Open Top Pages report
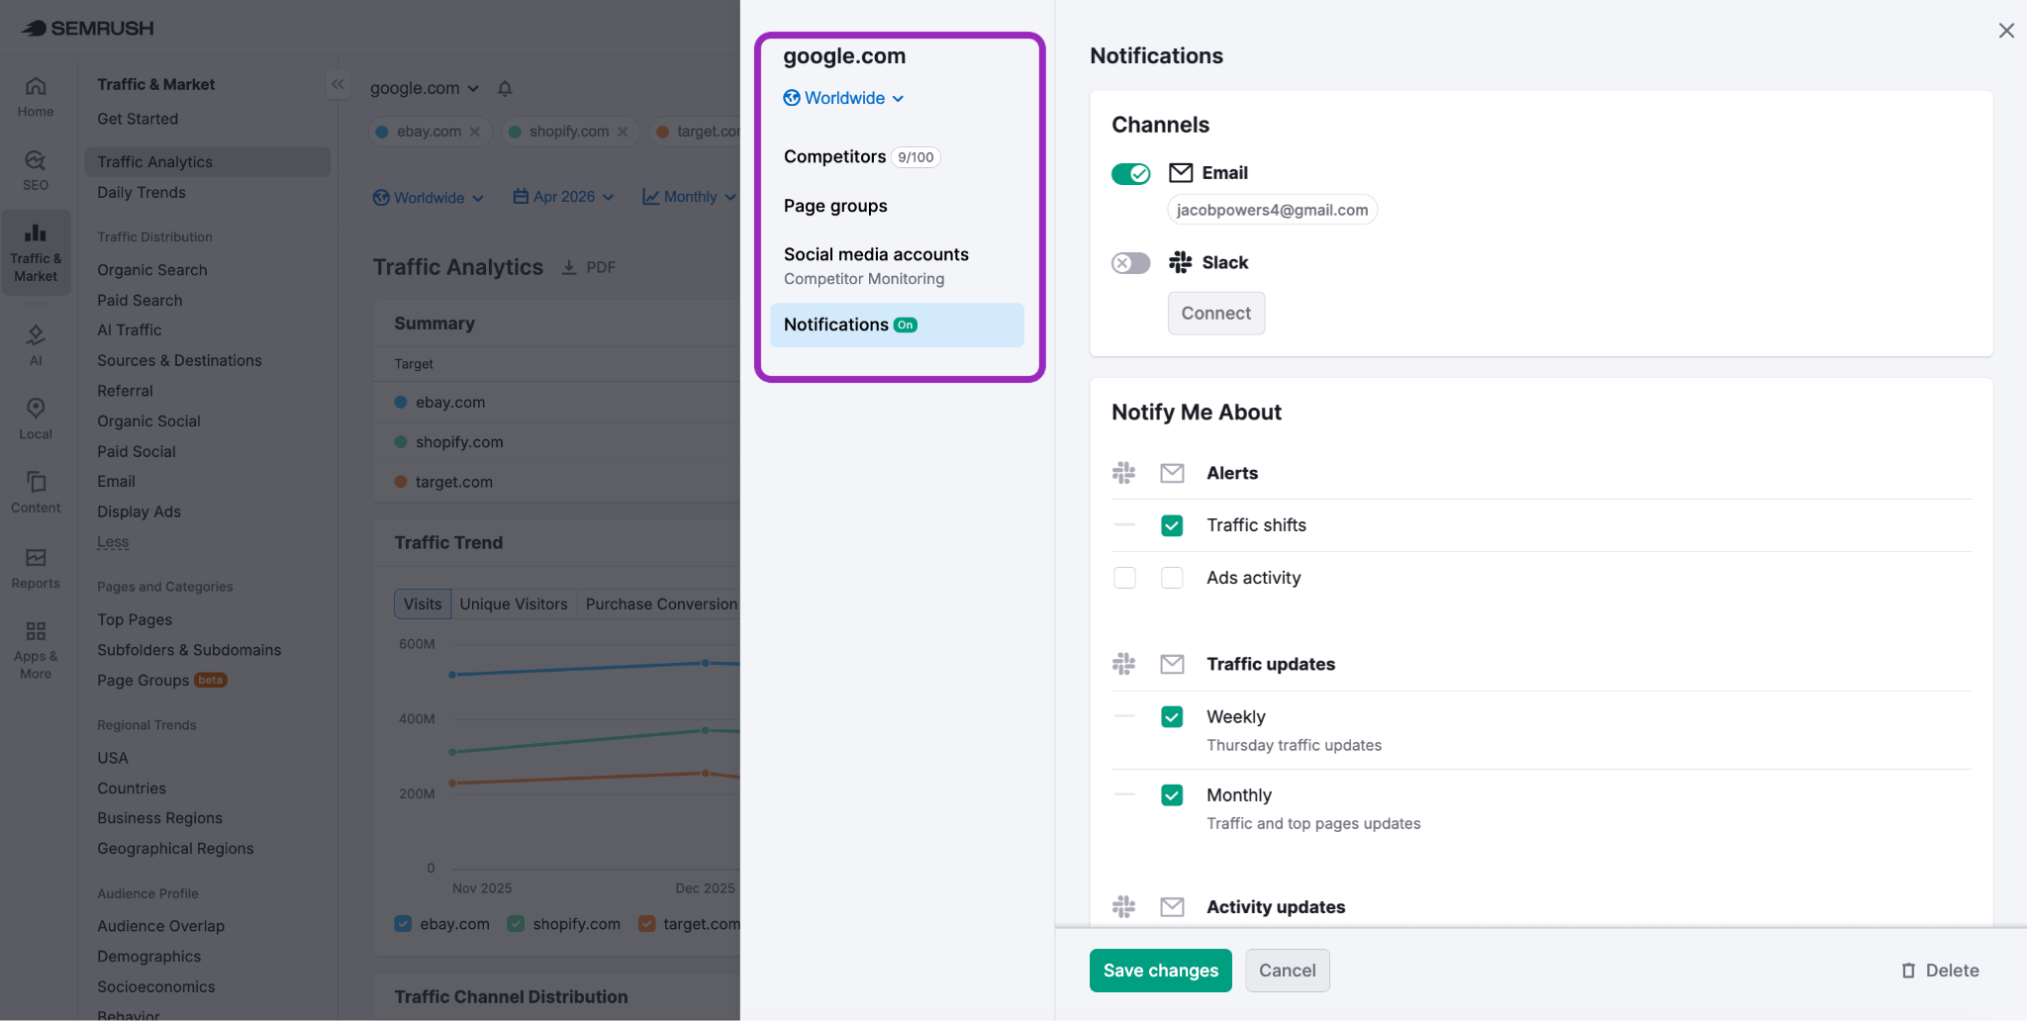The width and height of the screenshot is (2027, 1021). tap(135, 619)
